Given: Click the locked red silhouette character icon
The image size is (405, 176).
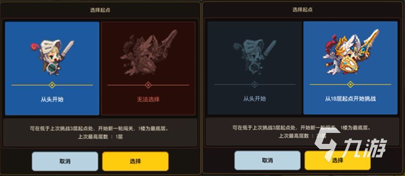Looking at the screenshot, I should pos(148,53).
